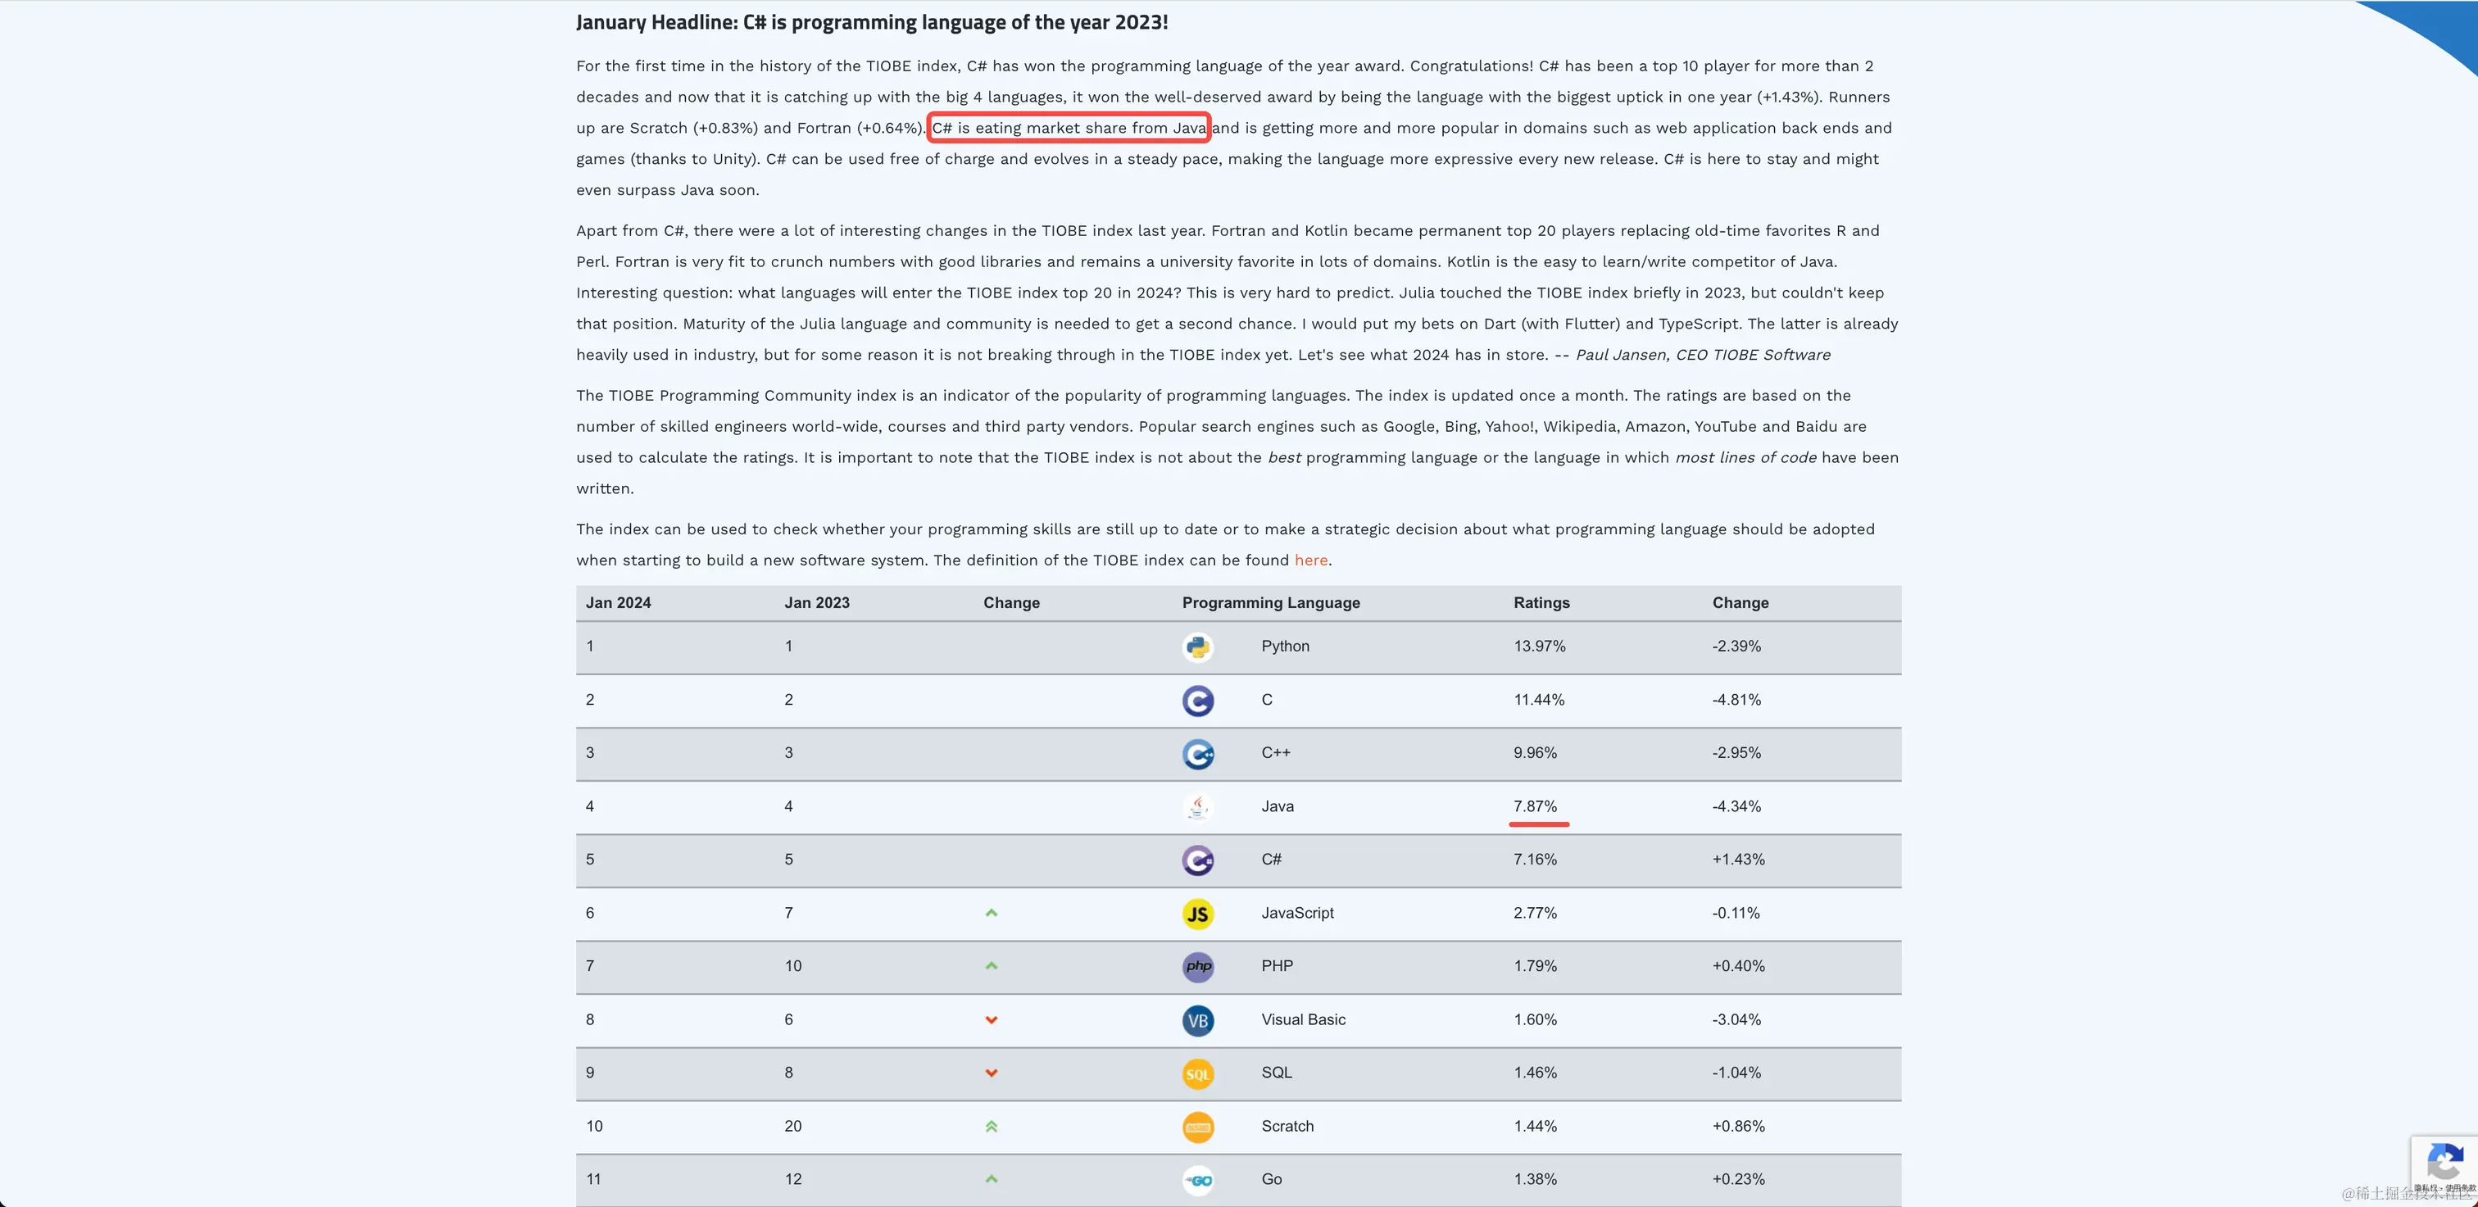
Task: Click the SQL logo icon
Action: click(1198, 1073)
